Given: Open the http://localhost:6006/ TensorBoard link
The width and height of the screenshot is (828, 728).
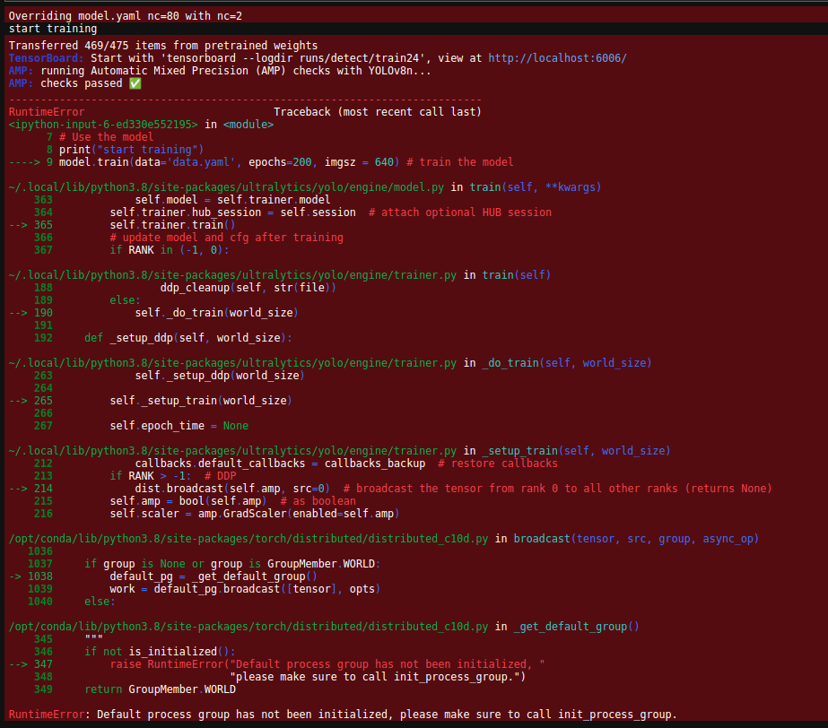Looking at the screenshot, I should [557, 58].
